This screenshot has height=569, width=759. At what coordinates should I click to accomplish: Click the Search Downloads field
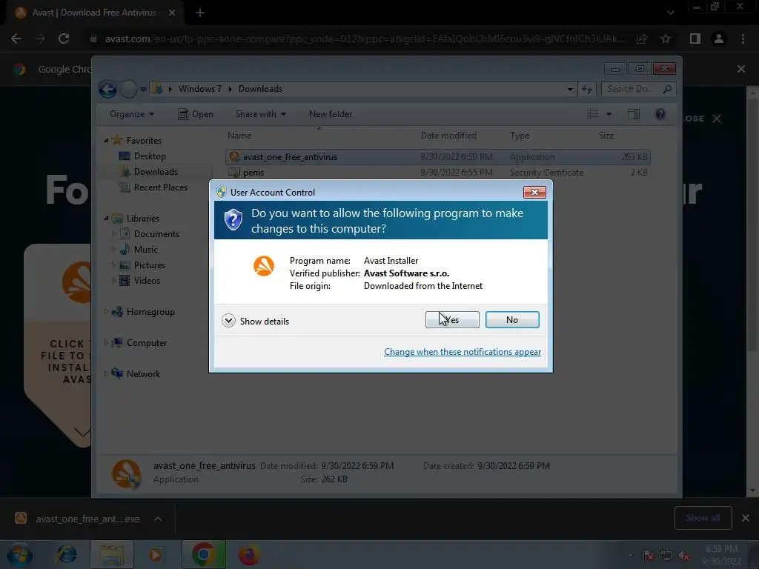638,89
